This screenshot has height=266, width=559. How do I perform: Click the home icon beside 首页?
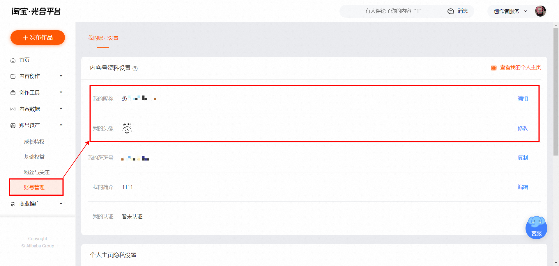click(x=13, y=60)
